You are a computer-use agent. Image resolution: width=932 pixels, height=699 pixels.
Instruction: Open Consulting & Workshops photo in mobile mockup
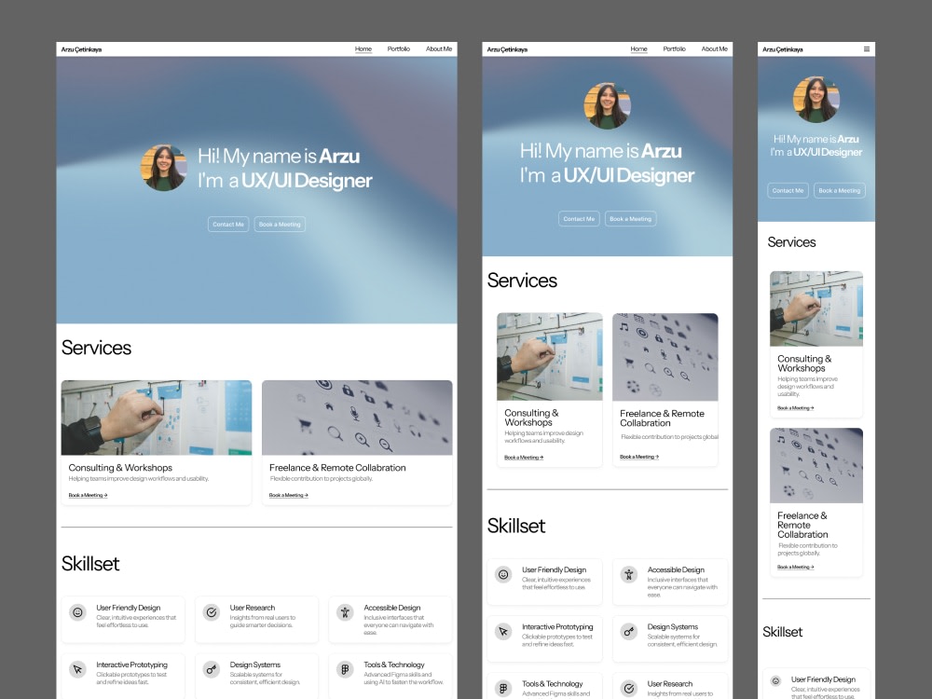point(816,308)
